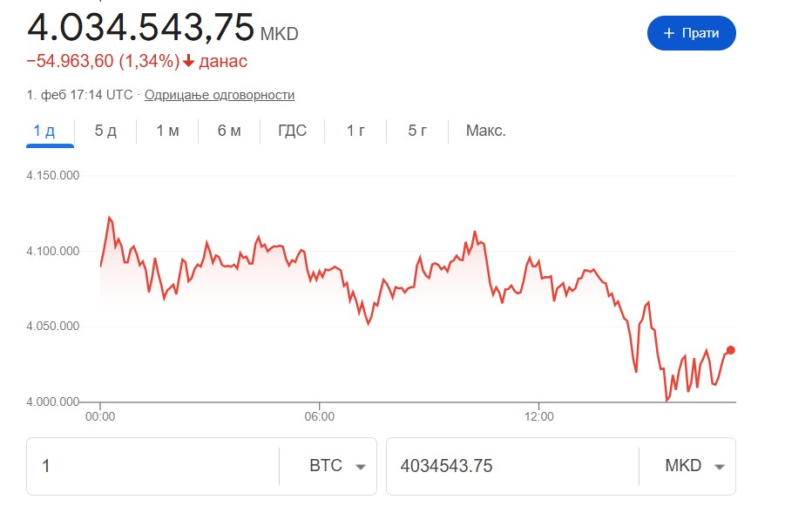Screen dimensions: 812x506
Task: Click the red endpoint dot on chart
Action: tap(730, 350)
